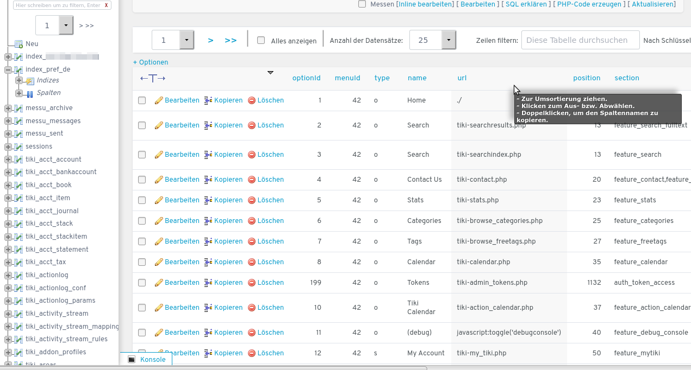Click the Aktualisieren link
The height and width of the screenshot is (370, 691).
[652, 4]
